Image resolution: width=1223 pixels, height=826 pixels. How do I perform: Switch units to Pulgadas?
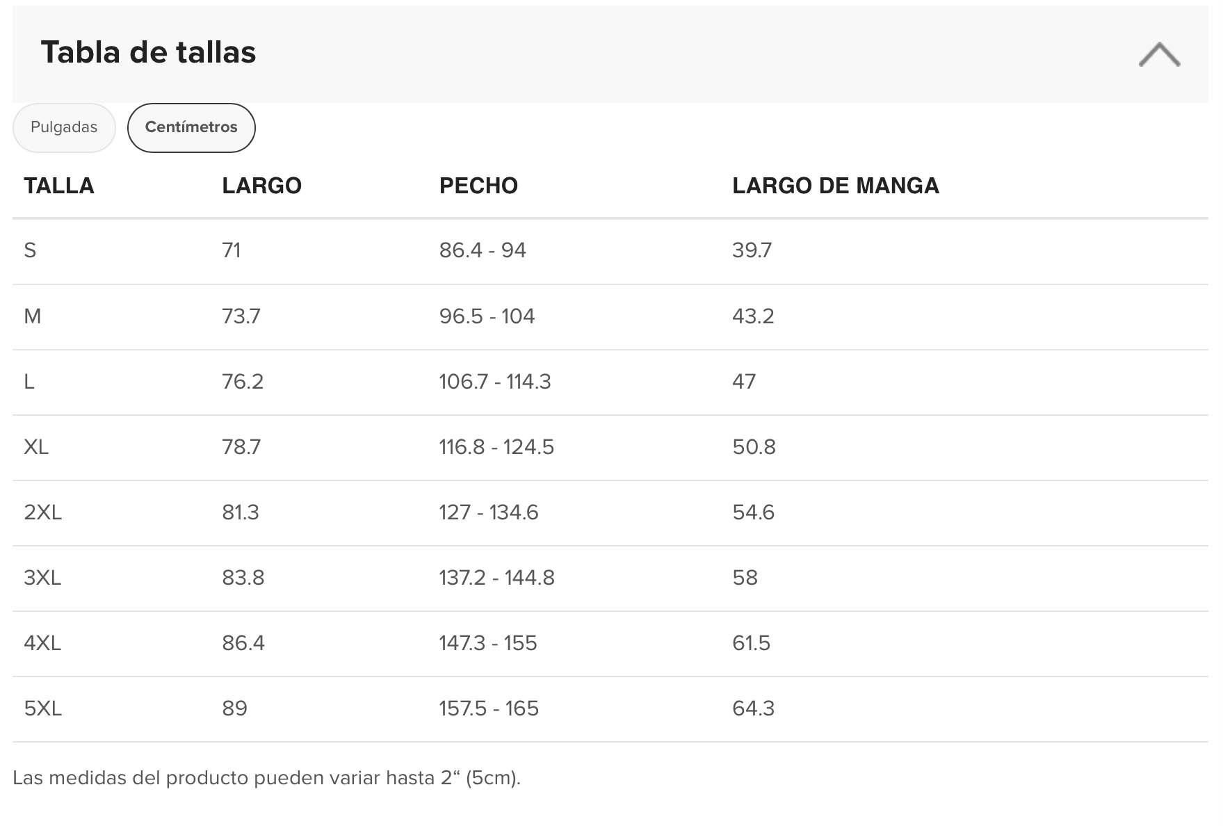click(64, 127)
